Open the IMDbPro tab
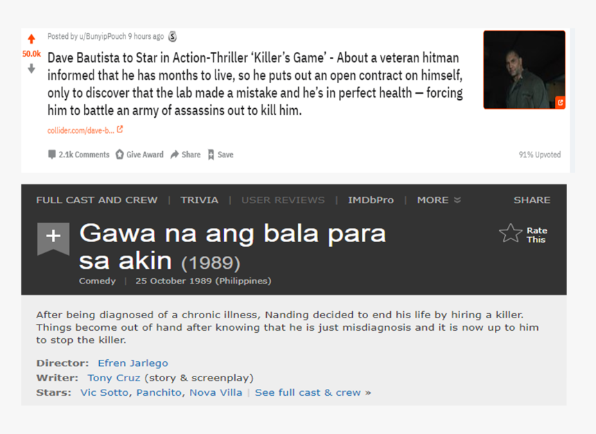The height and width of the screenshot is (434, 596). 371,200
